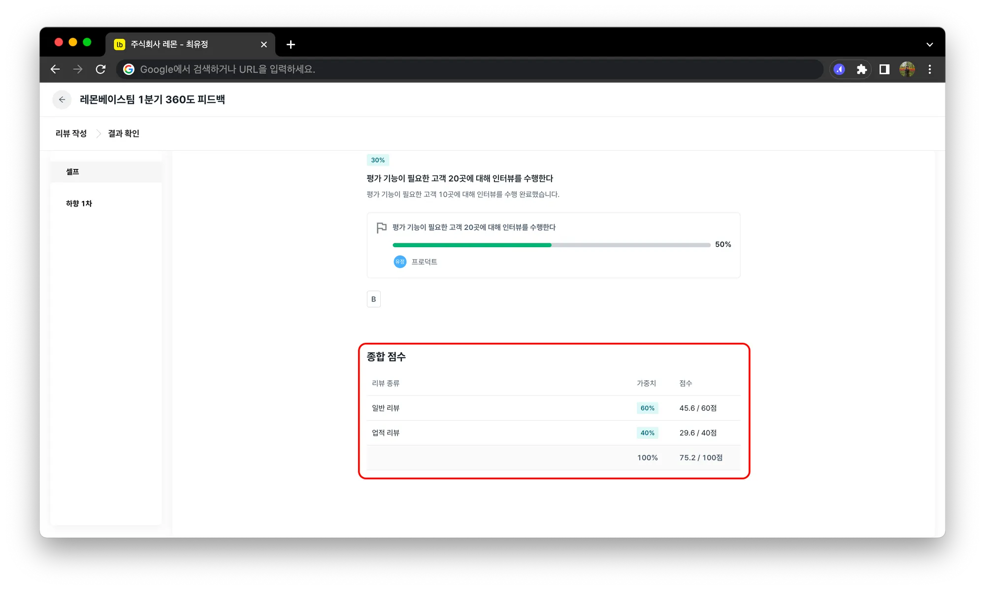This screenshot has height=590, width=985.
Task: Click the 유정 avatar badge
Action: [x=400, y=262]
